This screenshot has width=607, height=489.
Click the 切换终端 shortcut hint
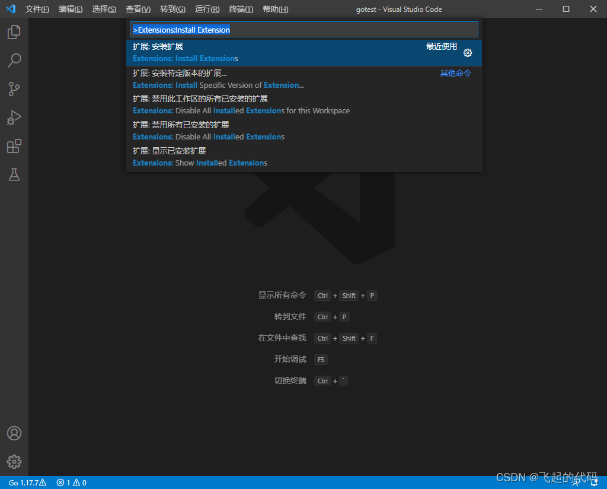point(311,381)
